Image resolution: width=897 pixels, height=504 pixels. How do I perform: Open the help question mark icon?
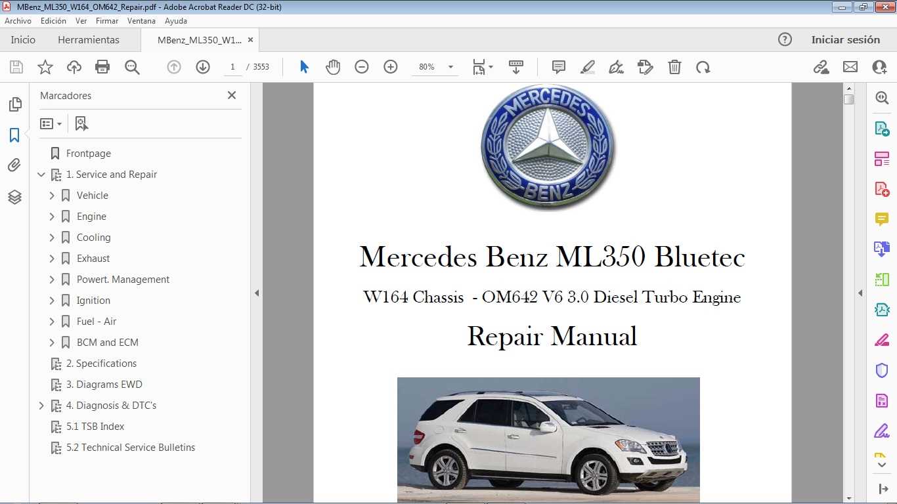(x=785, y=39)
